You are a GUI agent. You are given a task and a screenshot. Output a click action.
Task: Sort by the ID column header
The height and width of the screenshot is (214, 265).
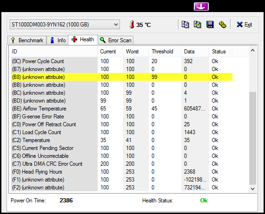[x=53, y=52]
